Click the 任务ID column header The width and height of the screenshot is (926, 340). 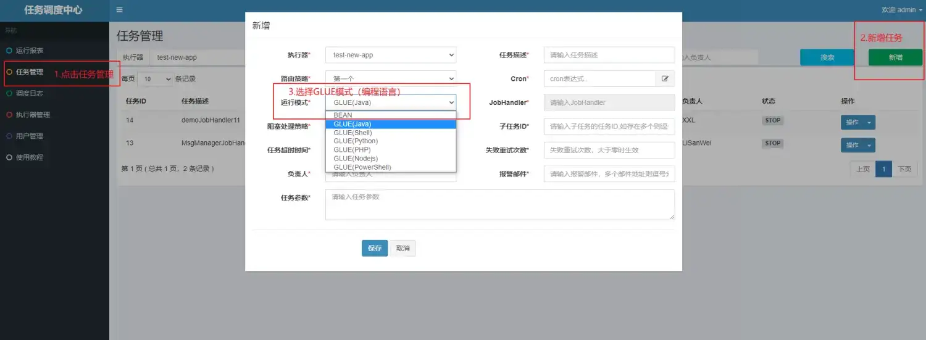[136, 101]
